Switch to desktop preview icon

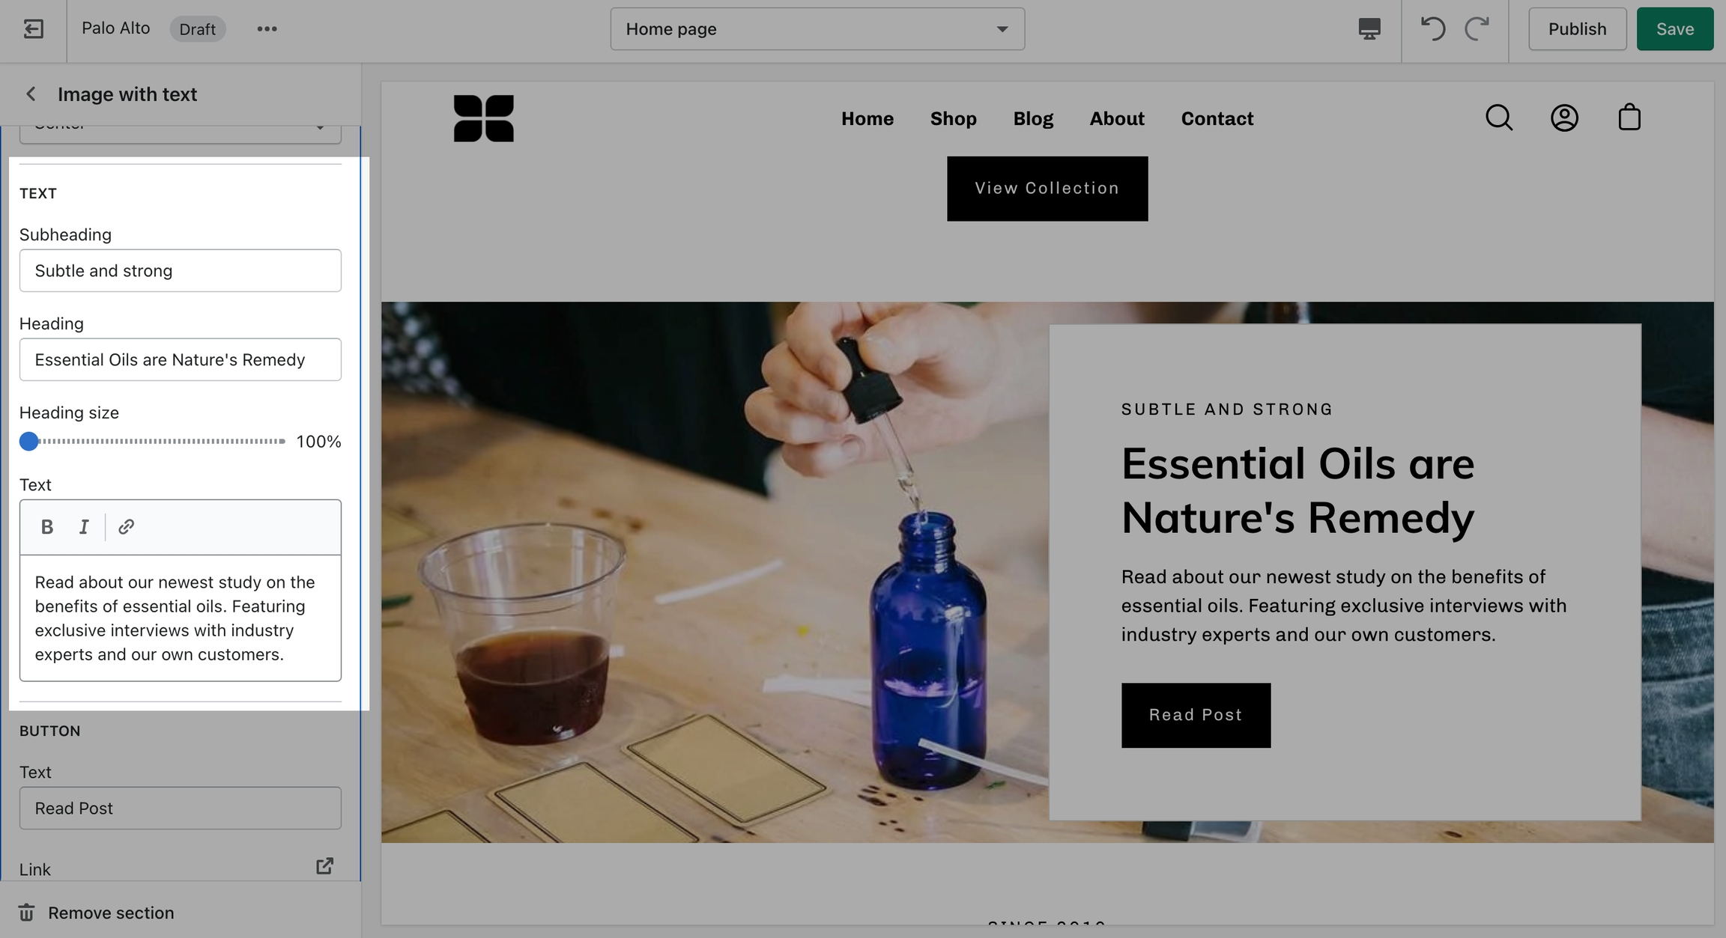point(1369,29)
